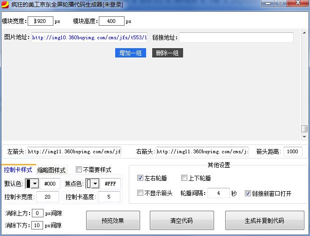The height and width of the screenshot is (236, 310).
Task: Switch to the 控制卡样式 tab
Action: pyautogui.click(x=18, y=170)
